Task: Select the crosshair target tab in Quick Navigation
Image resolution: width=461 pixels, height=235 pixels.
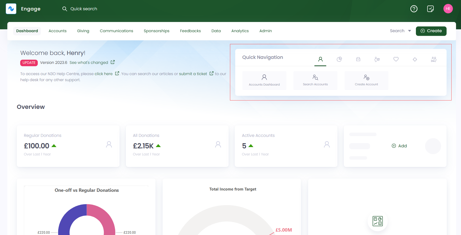Action: pyautogui.click(x=415, y=59)
